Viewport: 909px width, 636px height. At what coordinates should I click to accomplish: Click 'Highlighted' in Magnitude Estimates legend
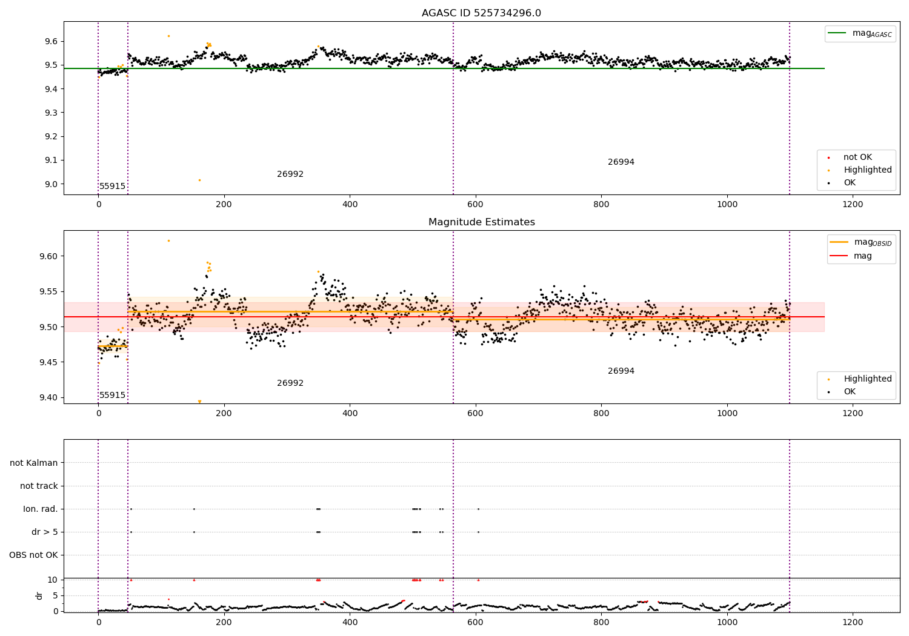(x=867, y=379)
